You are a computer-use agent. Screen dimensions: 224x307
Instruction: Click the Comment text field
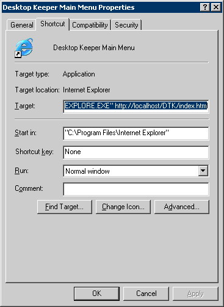(x=136, y=189)
